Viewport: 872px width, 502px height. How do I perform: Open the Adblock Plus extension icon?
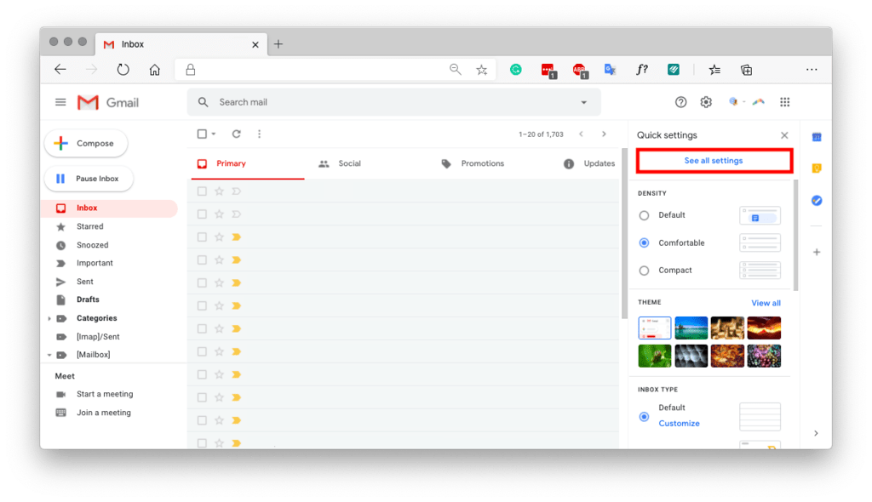580,71
